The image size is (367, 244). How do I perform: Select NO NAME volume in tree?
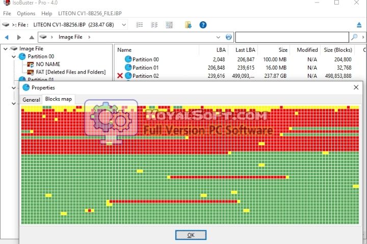point(48,64)
